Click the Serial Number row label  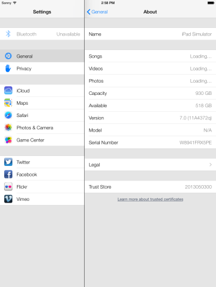click(x=103, y=143)
